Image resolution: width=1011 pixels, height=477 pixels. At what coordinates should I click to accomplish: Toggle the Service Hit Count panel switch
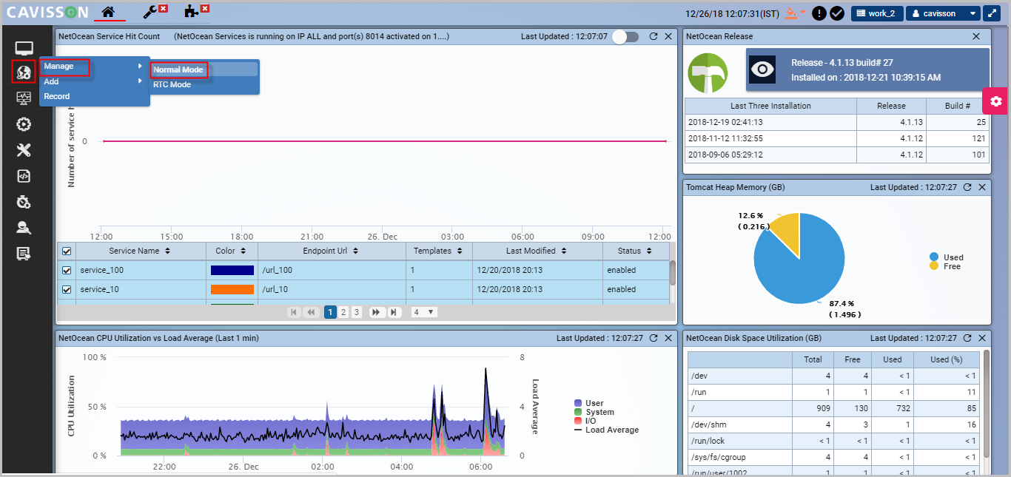tap(625, 36)
